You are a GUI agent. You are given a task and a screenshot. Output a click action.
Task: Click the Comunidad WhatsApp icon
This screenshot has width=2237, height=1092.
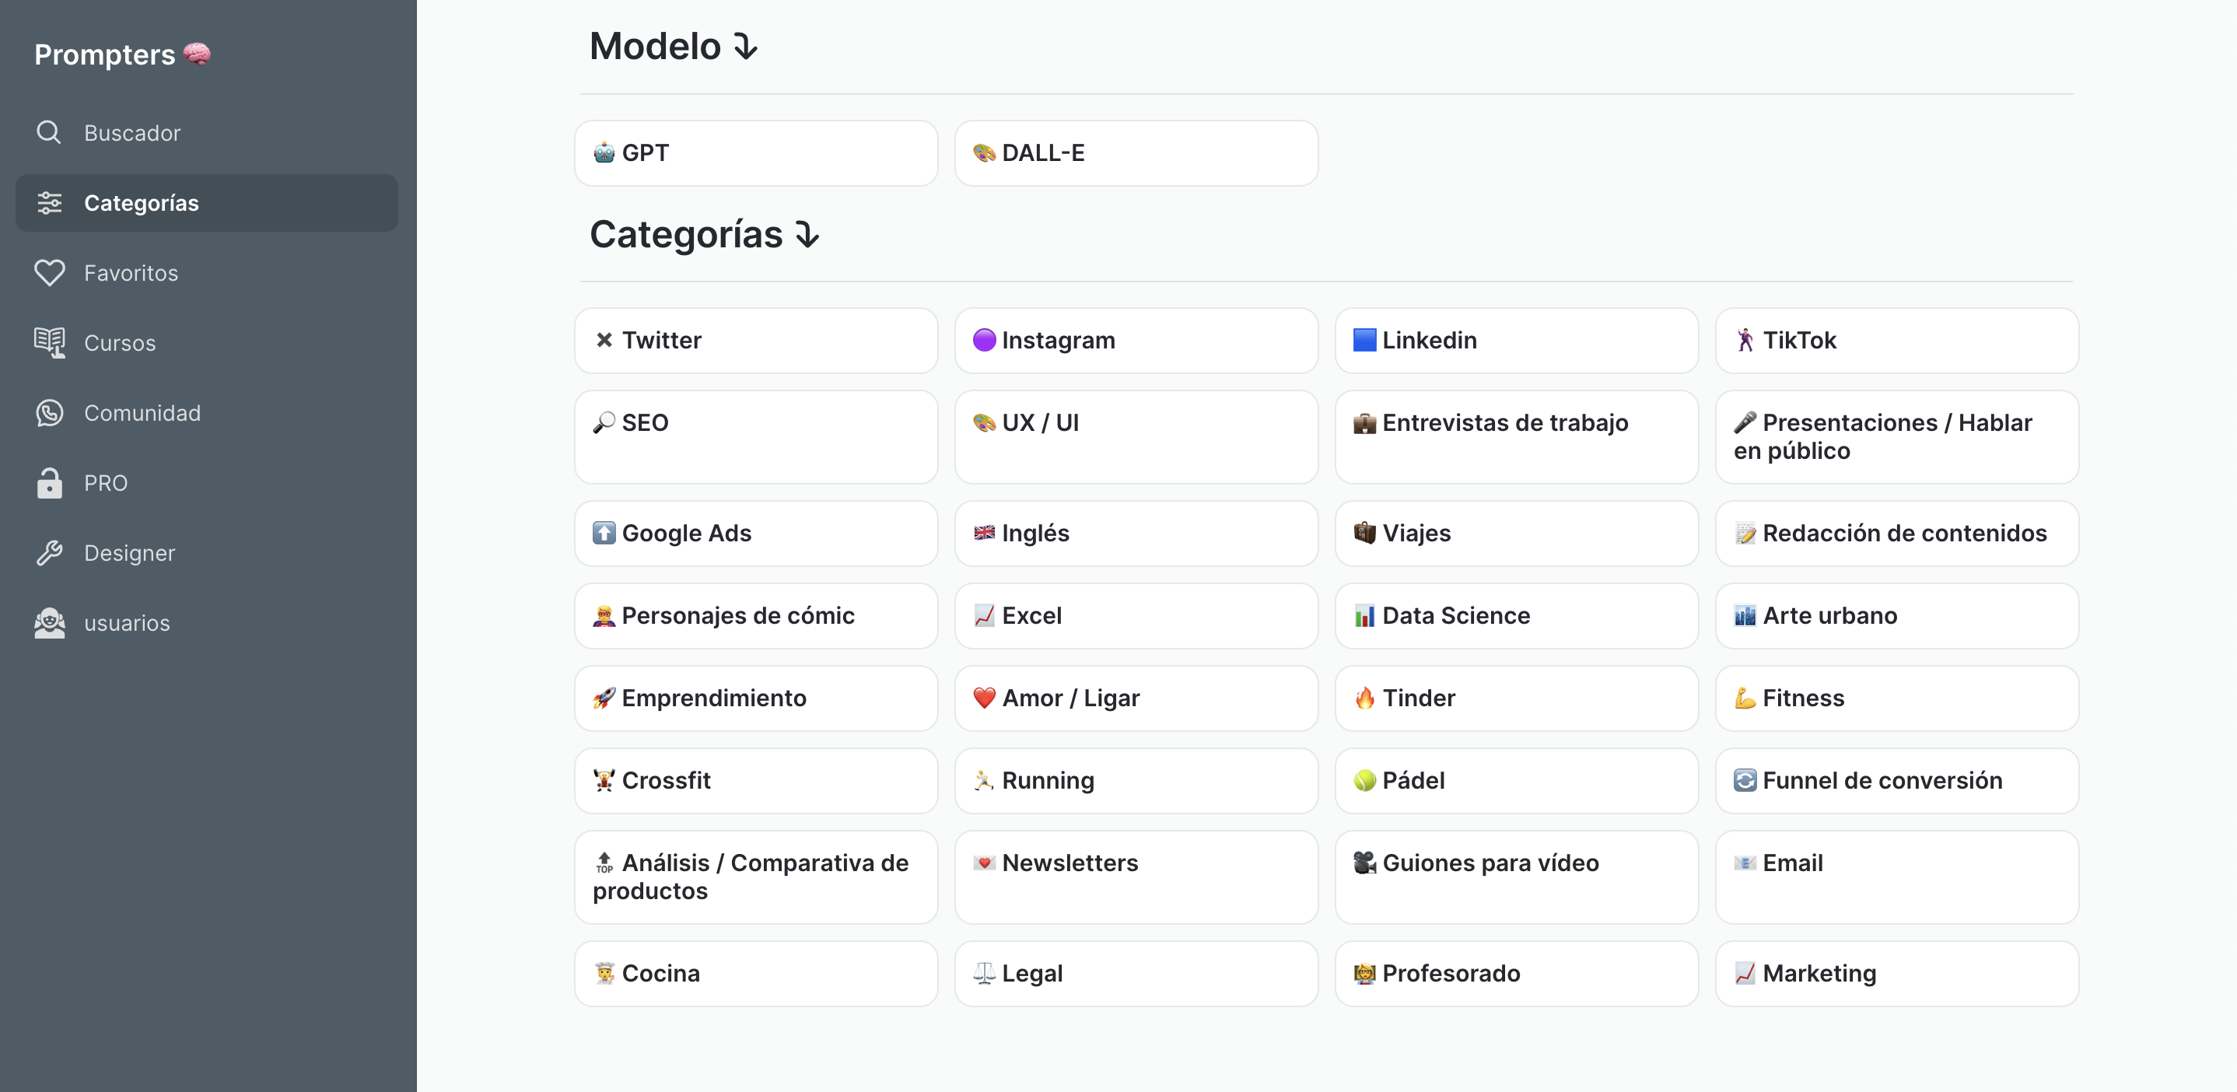(49, 413)
